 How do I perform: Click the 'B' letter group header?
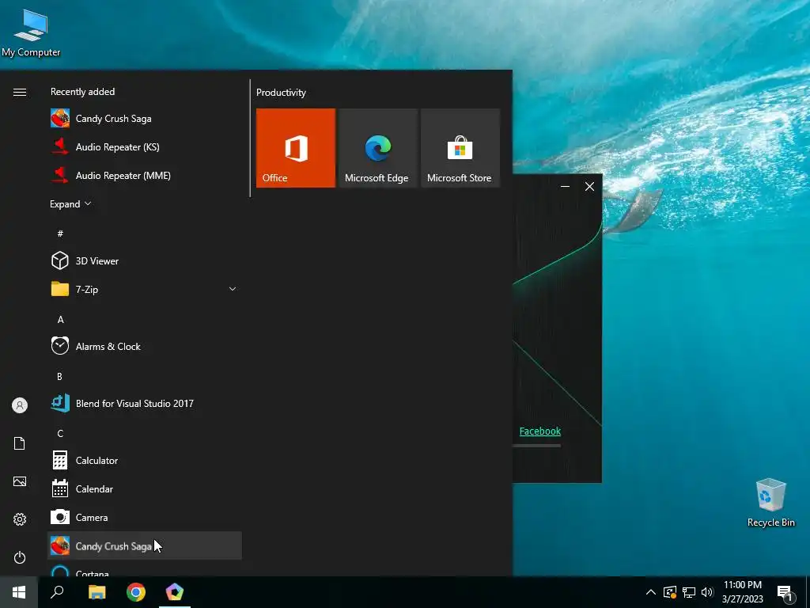[60, 376]
